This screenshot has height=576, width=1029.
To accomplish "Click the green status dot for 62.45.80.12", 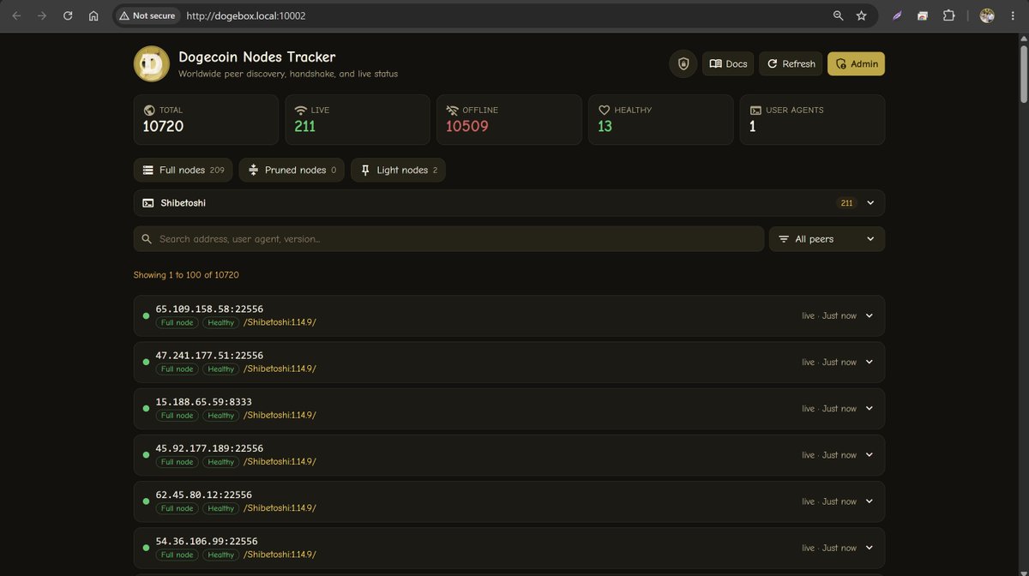I will [x=146, y=501].
